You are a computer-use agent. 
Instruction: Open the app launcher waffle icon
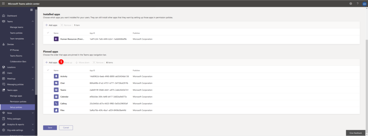click(x=3, y=4)
